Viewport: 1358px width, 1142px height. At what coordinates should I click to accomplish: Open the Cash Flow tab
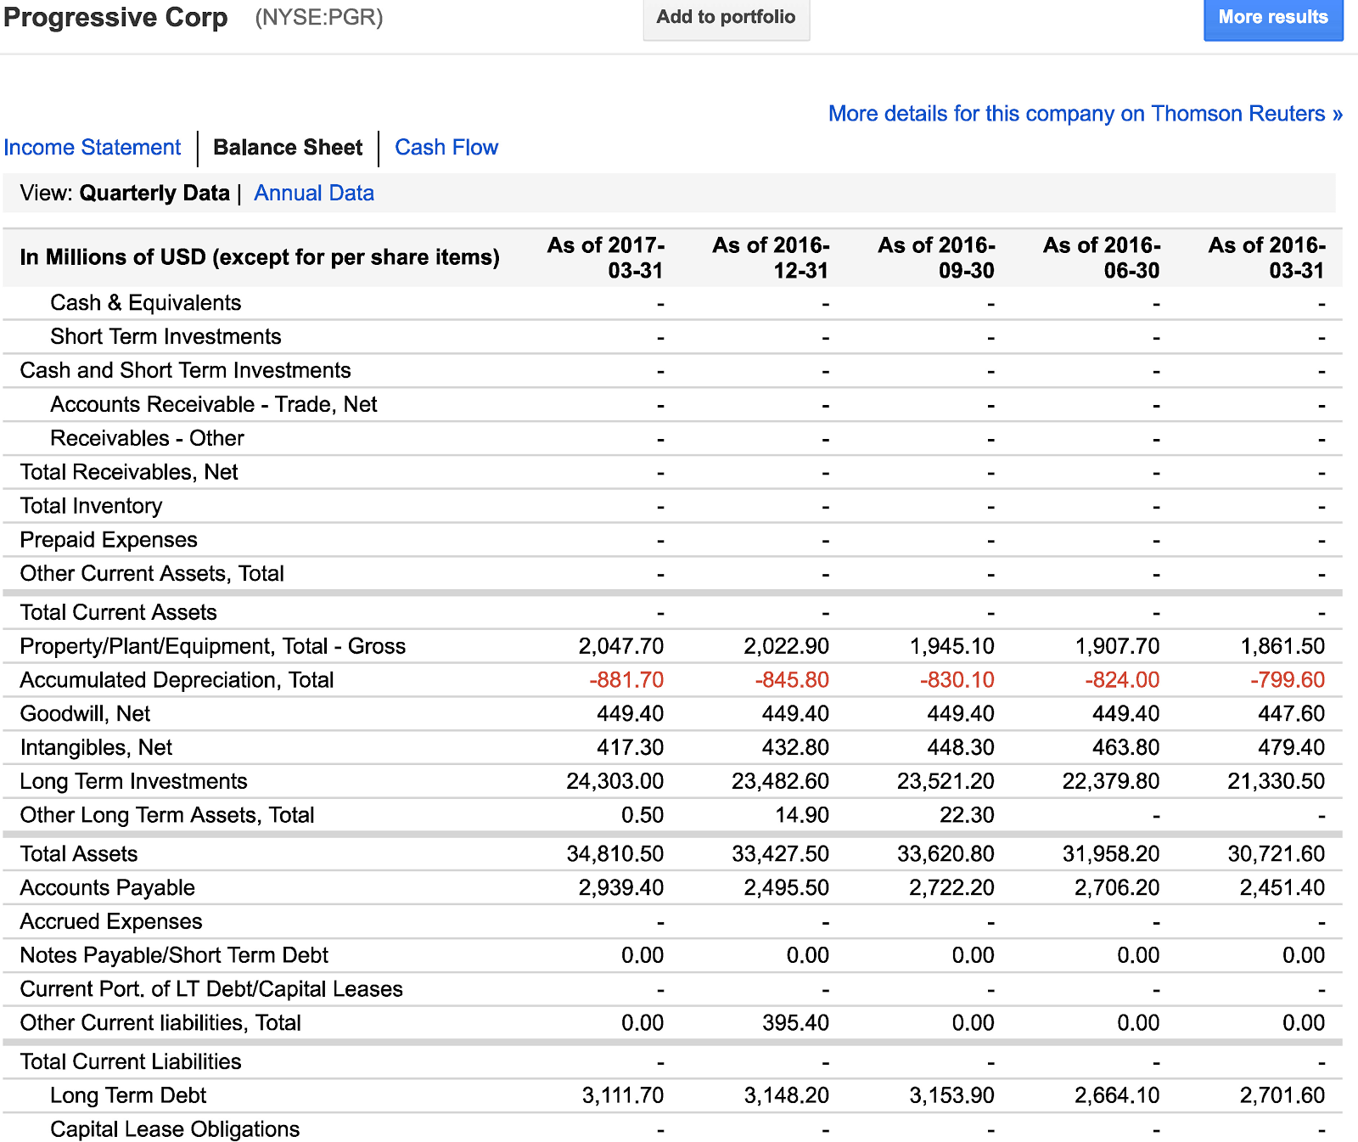pos(446,148)
